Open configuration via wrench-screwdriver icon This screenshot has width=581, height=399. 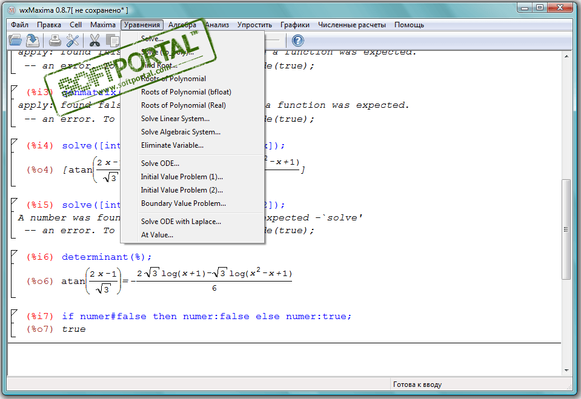[x=73, y=41]
